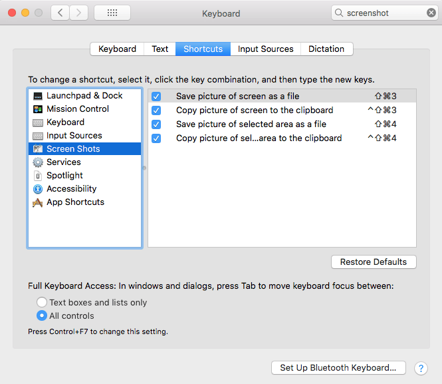Uncheck Copy picture of screen to the clipboard
Viewport: 442px width, 384px height.
click(x=156, y=110)
